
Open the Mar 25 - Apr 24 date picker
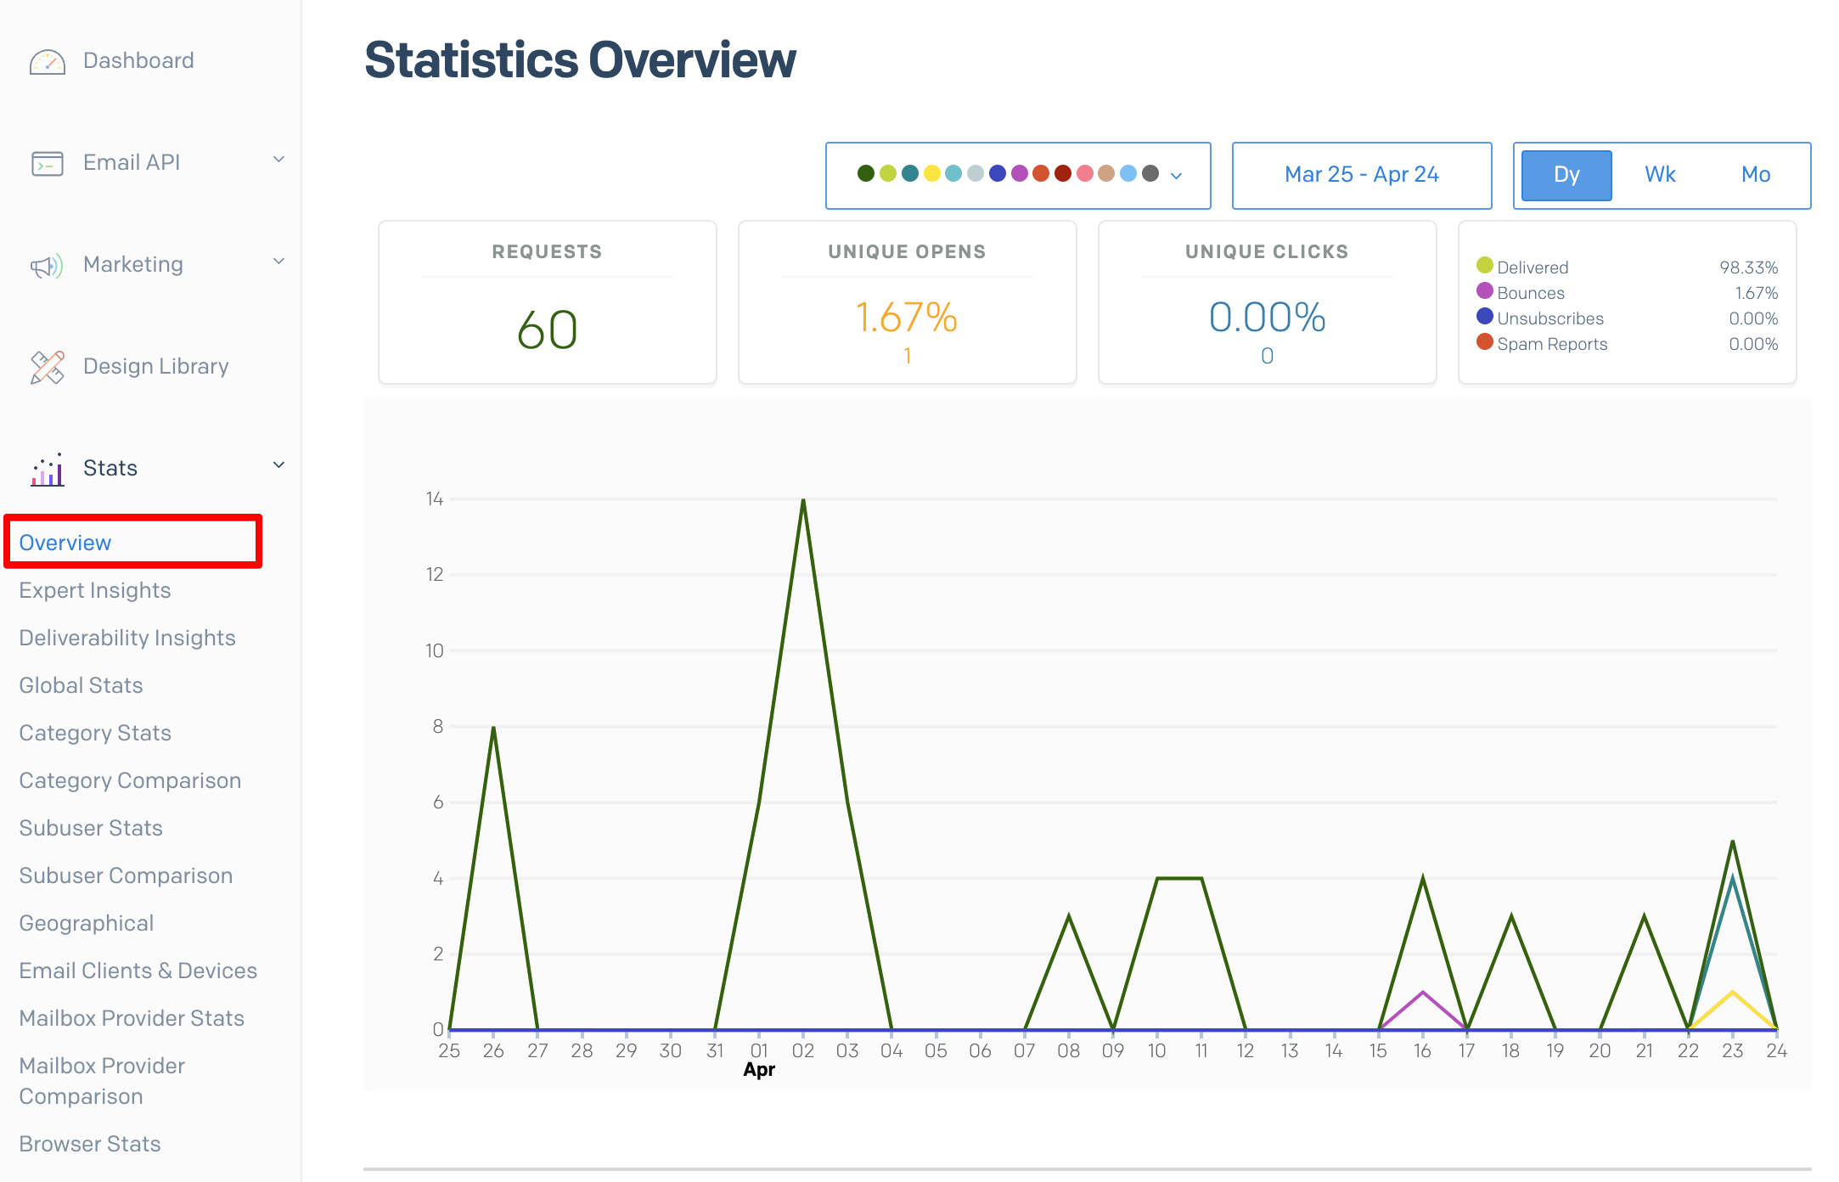tap(1362, 175)
